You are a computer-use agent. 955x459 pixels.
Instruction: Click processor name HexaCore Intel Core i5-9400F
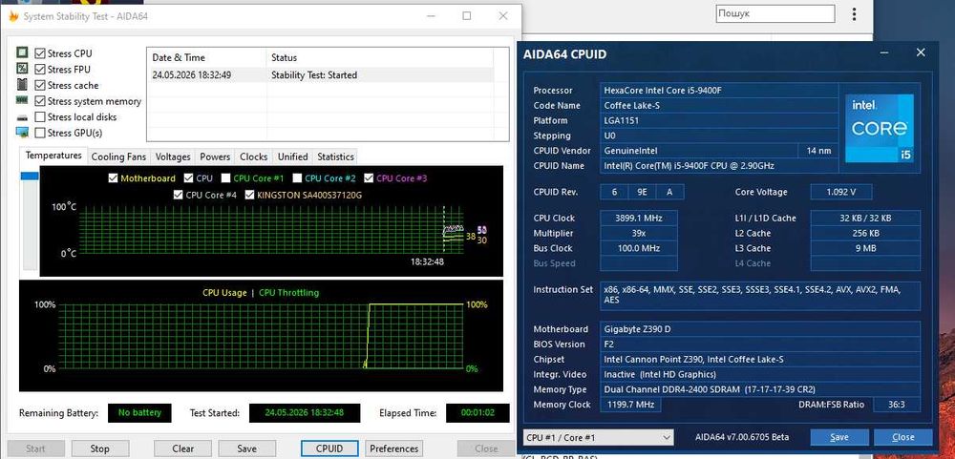point(718,90)
